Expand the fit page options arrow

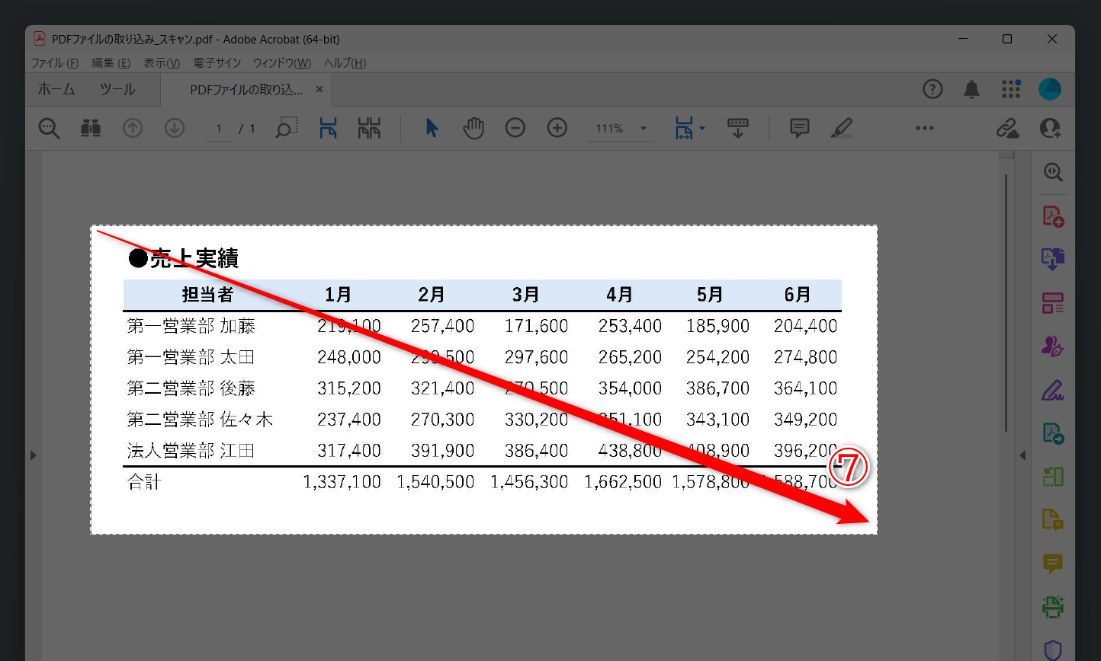[702, 128]
